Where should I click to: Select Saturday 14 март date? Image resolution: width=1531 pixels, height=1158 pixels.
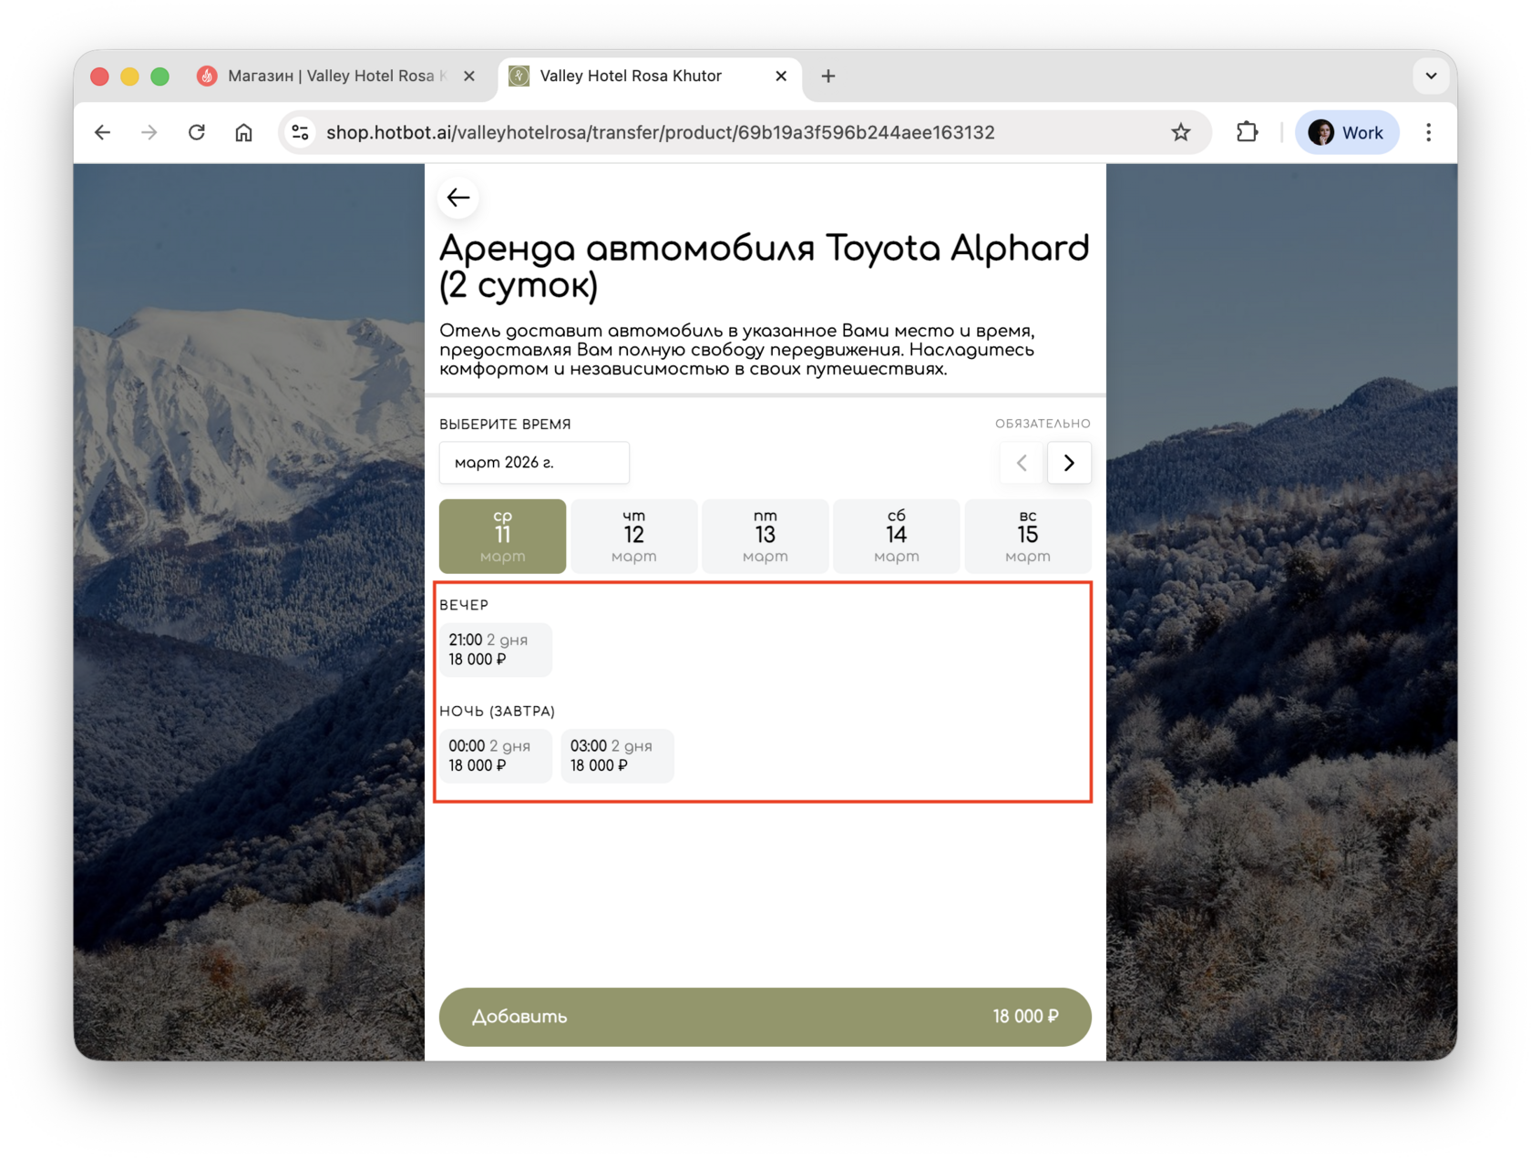coord(897,536)
